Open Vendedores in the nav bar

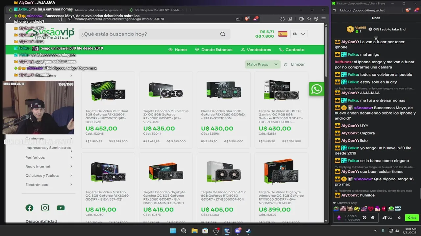tap(256, 50)
